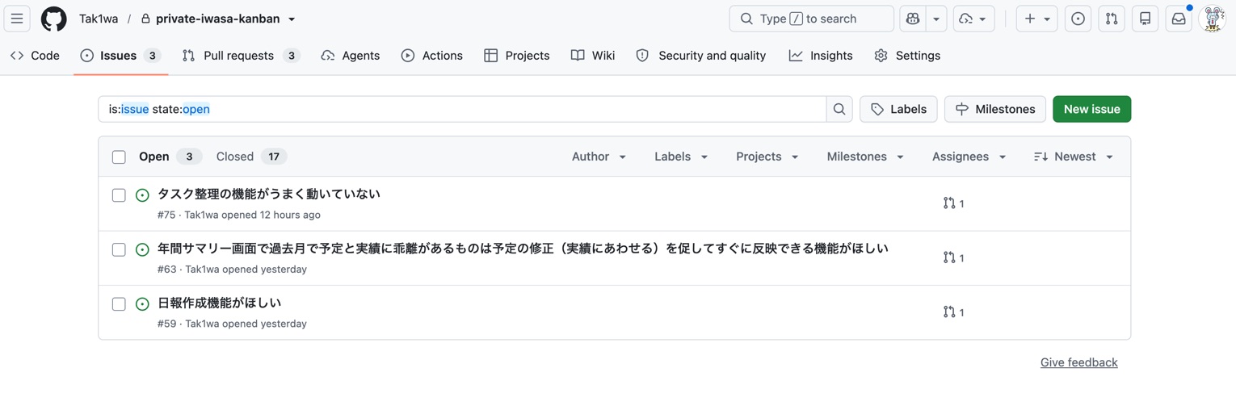The width and height of the screenshot is (1236, 414).
Task: Switch to the Code tab
Action: [36, 56]
